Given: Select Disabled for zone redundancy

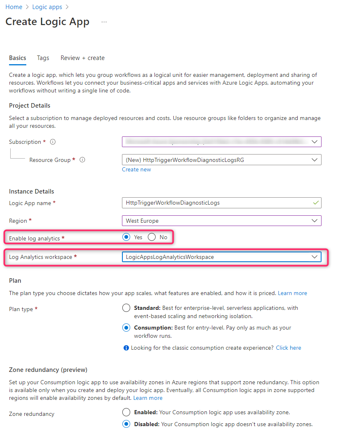Looking at the screenshot, I should [x=126, y=424].
